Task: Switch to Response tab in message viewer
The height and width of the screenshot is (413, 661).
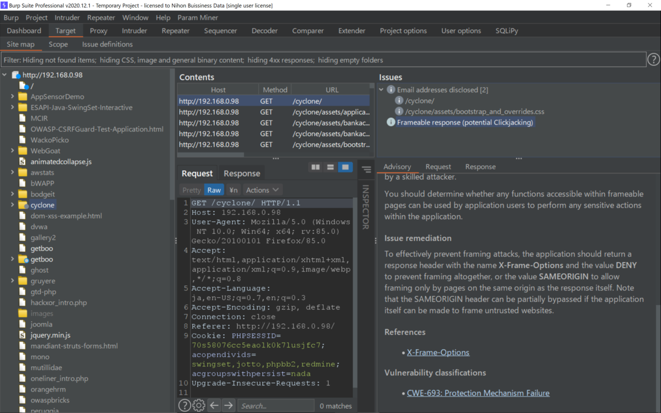Action: click(242, 173)
